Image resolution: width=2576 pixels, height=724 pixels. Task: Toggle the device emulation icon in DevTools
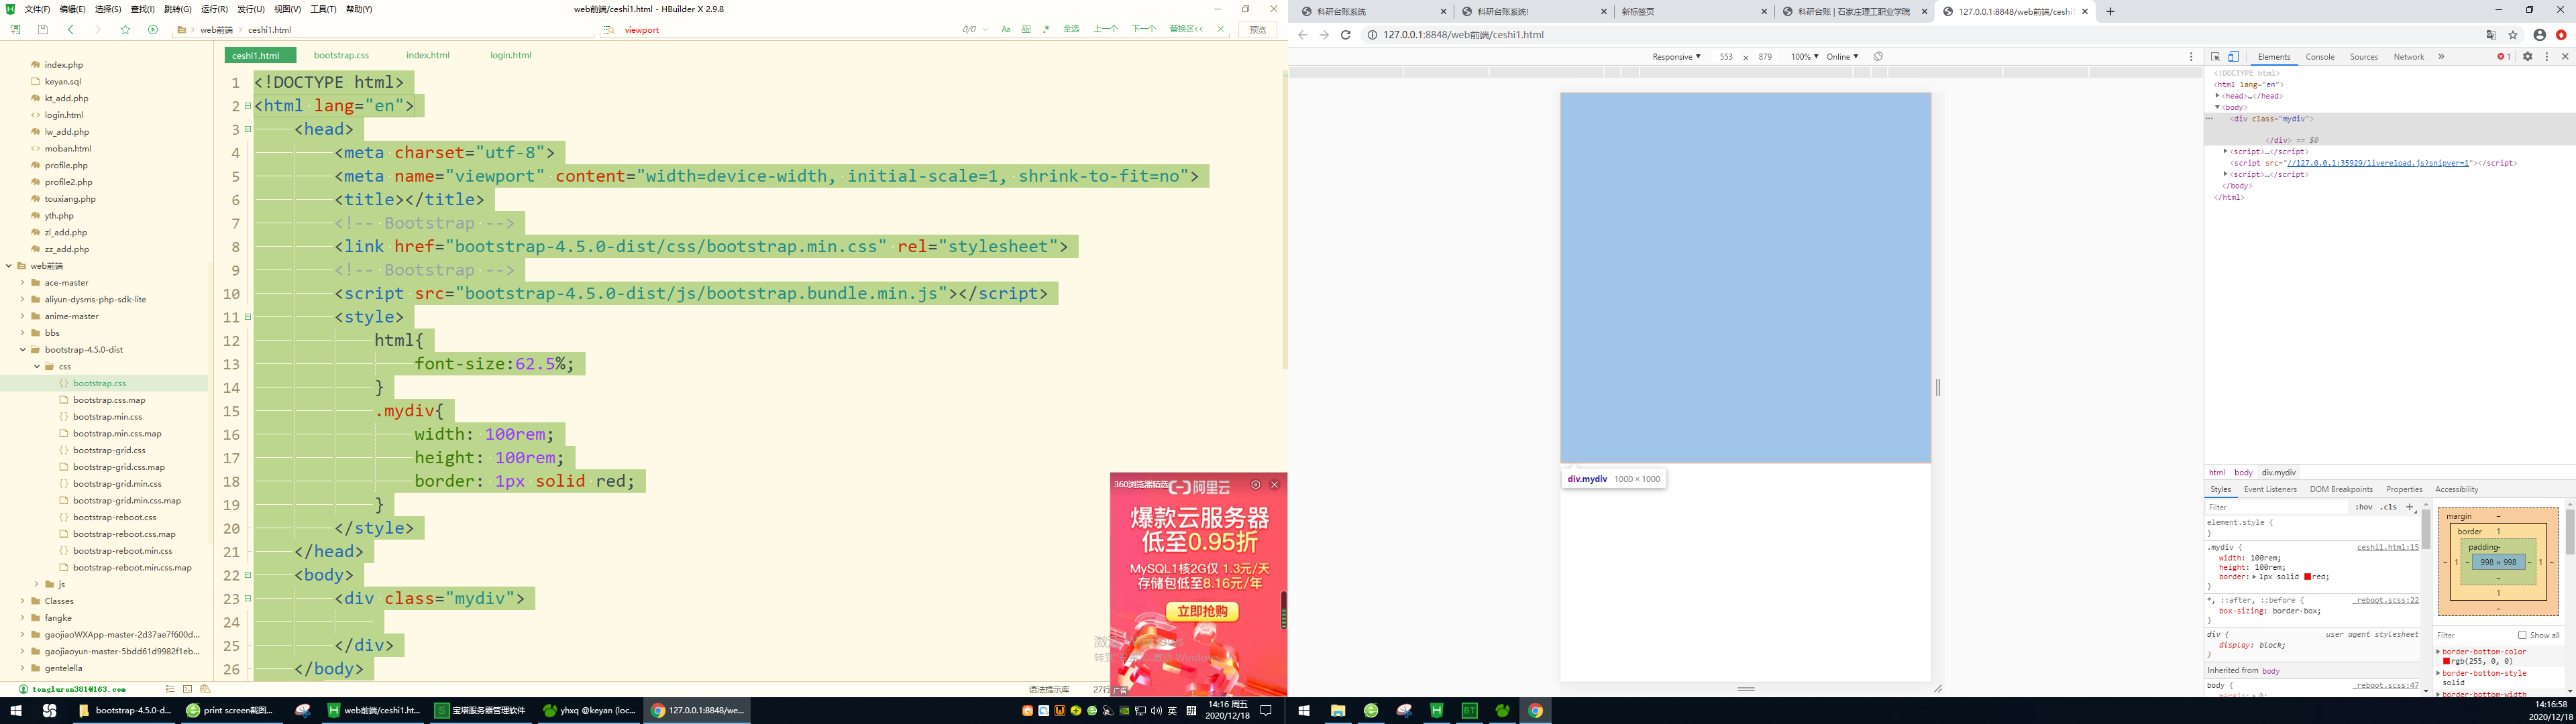point(2233,57)
